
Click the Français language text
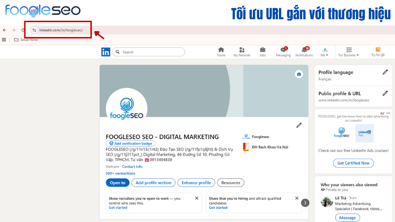point(325,79)
